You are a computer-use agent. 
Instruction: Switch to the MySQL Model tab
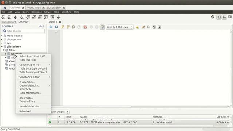34,8
